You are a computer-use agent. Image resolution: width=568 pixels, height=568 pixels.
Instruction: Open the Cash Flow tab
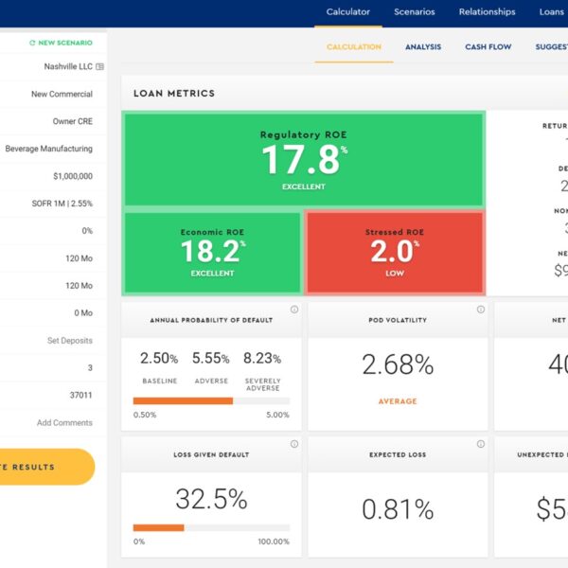pos(488,46)
